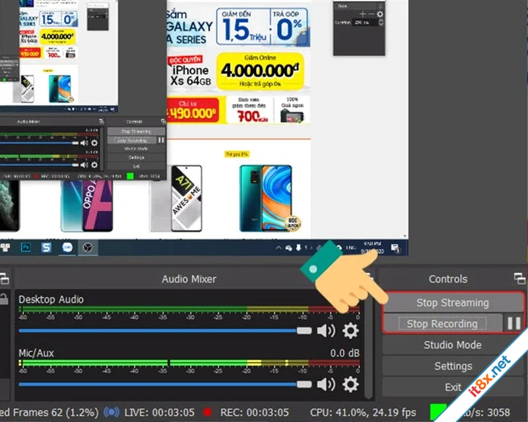Image resolution: width=528 pixels, height=422 pixels.
Task: Click the Sinh viên giảm thêm 700 banner
Action: pos(249,109)
